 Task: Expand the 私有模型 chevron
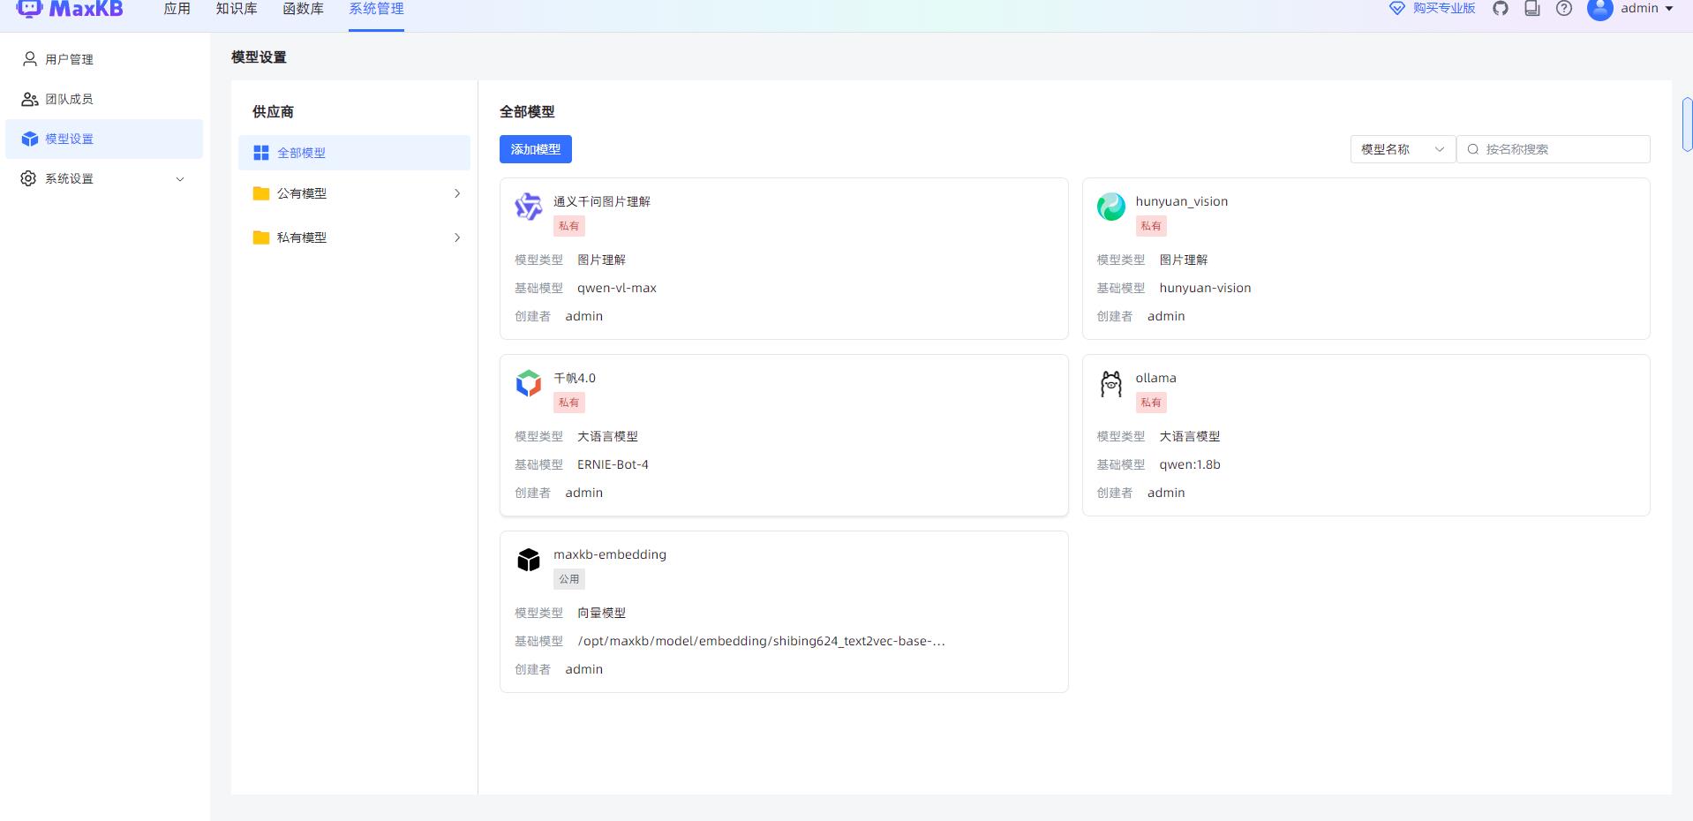[457, 237]
